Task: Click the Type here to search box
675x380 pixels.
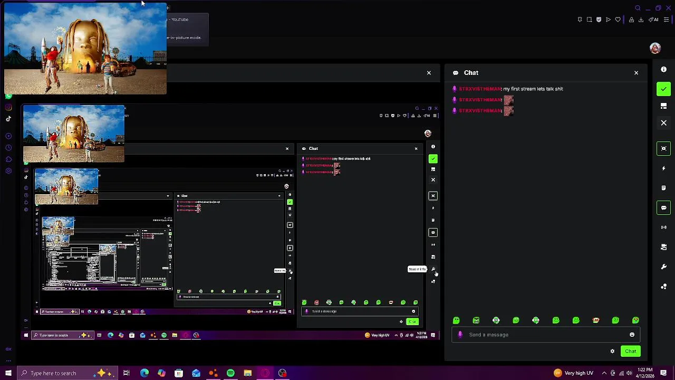Action: [x=67, y=373]
